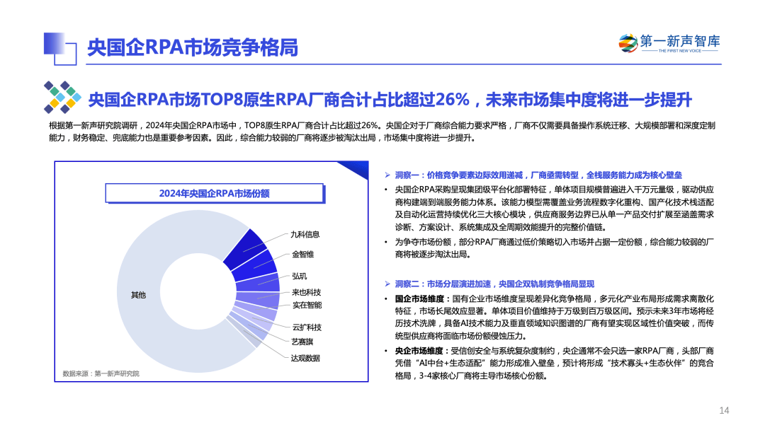Click the 第一新声智库 logo icon
The width and height of the screenshot is (765, 430).
tap(628, 42)
